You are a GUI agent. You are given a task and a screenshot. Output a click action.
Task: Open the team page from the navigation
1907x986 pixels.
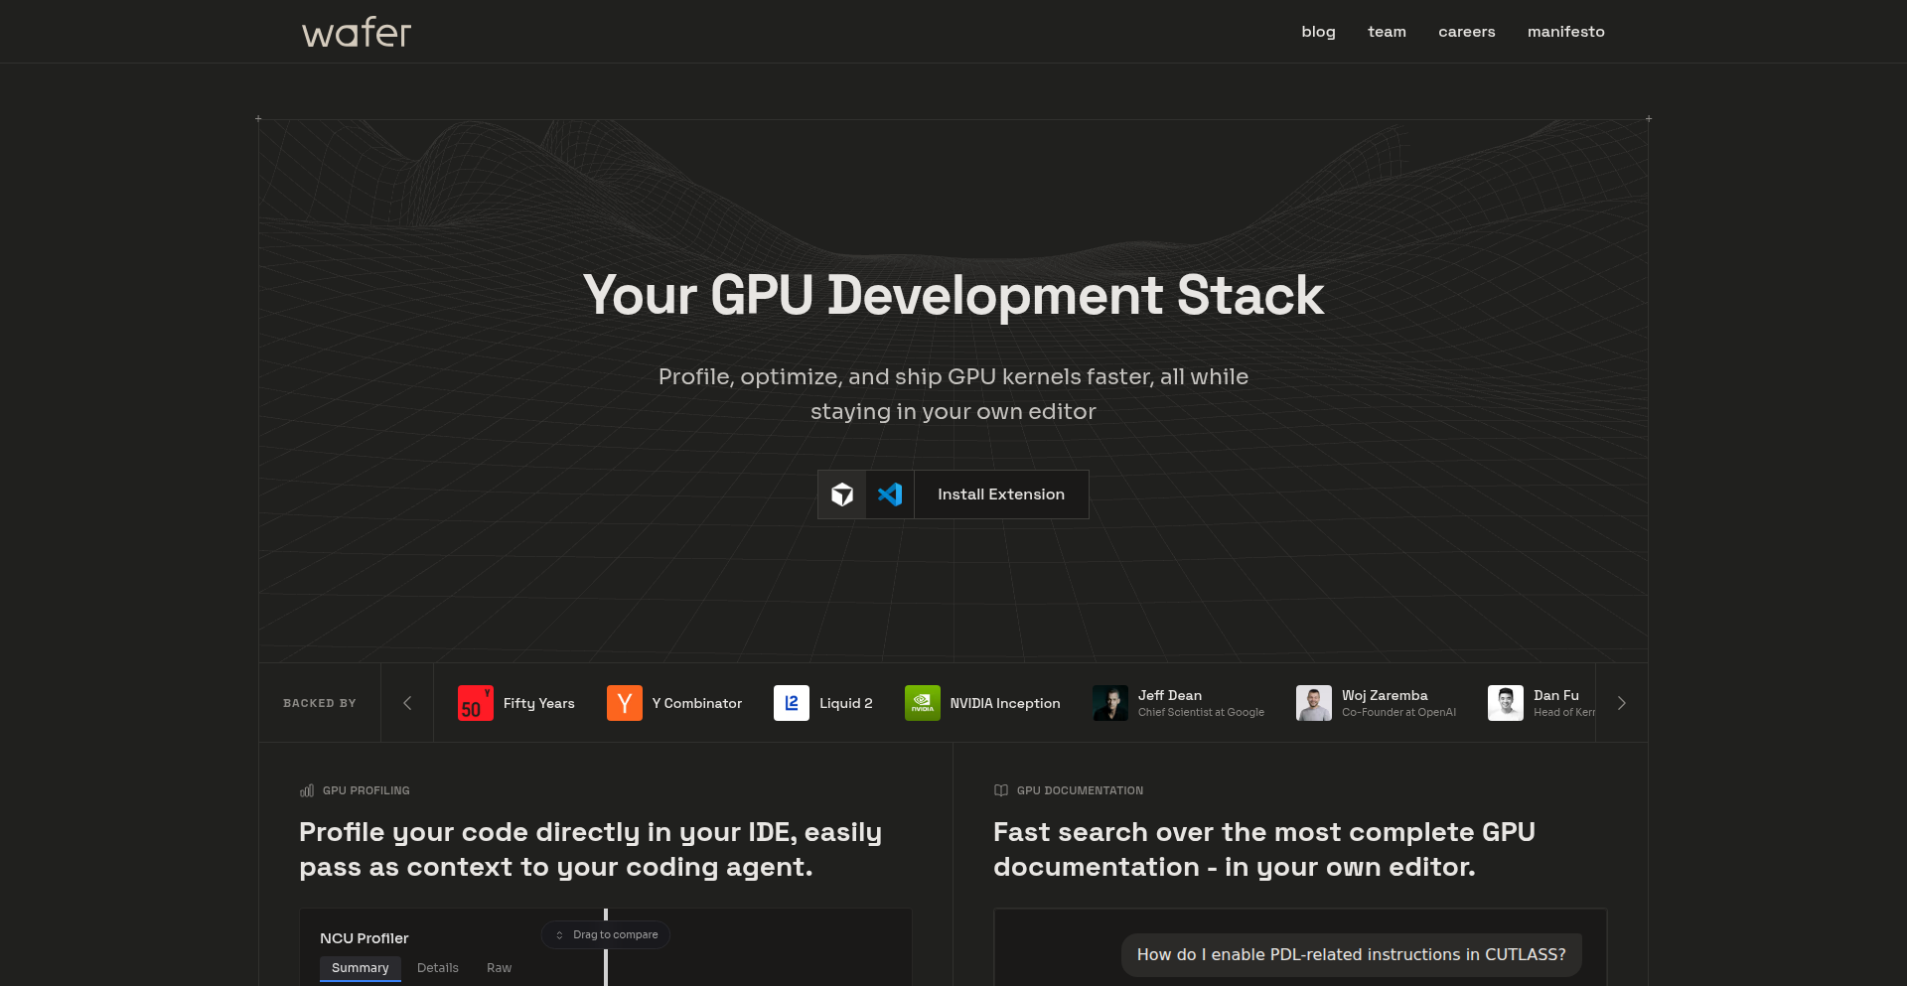point(1387,31)
